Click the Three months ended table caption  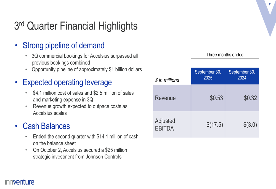(225, 55)
